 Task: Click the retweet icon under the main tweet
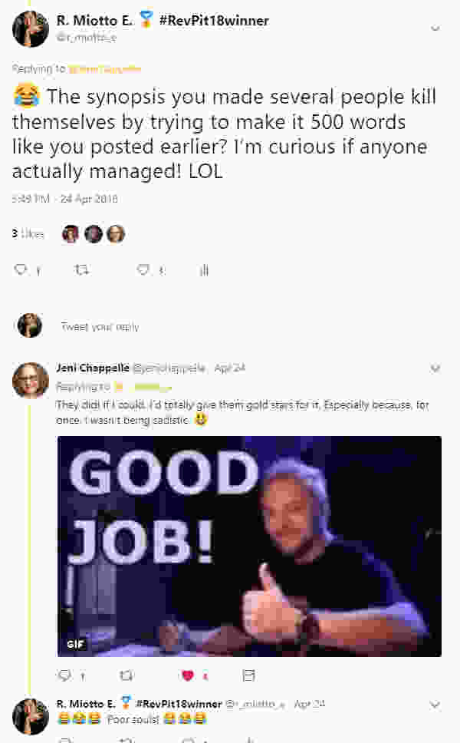click(x=81, y=269)
